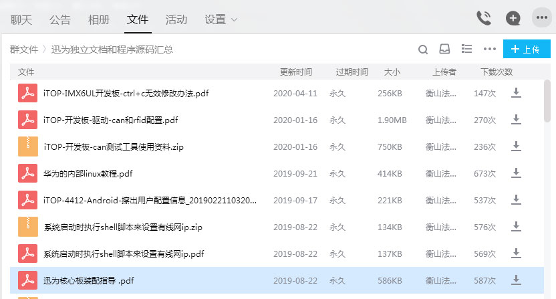Download 系统启动时执行shell脚本 pdf, 137KB
This screenshot has height=299, width=556.
pos(517,254)
